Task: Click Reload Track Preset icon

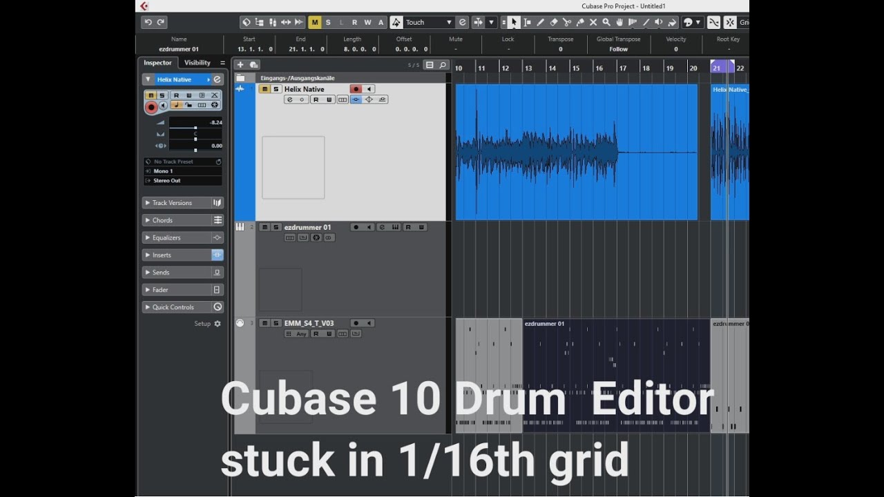Action: pyautogui.click(x=218, y=162)
